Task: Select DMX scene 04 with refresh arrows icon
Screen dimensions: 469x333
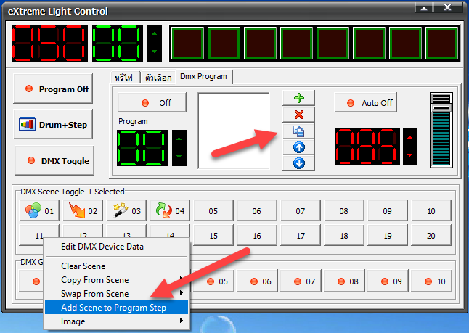Action: point(170,210)
